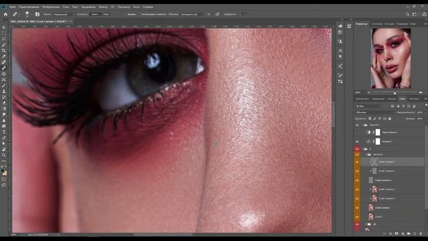Select the Clone Stamp tool
428x241 pixels.
(x=4, y=91)
